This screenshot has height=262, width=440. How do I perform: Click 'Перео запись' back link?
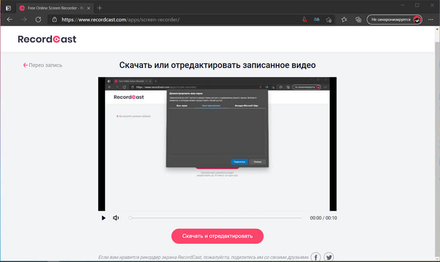pyautogui.click(x=43, y=65)
